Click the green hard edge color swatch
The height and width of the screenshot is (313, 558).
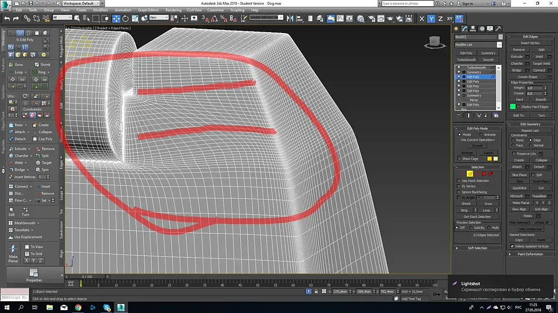(x=513, y=107)
